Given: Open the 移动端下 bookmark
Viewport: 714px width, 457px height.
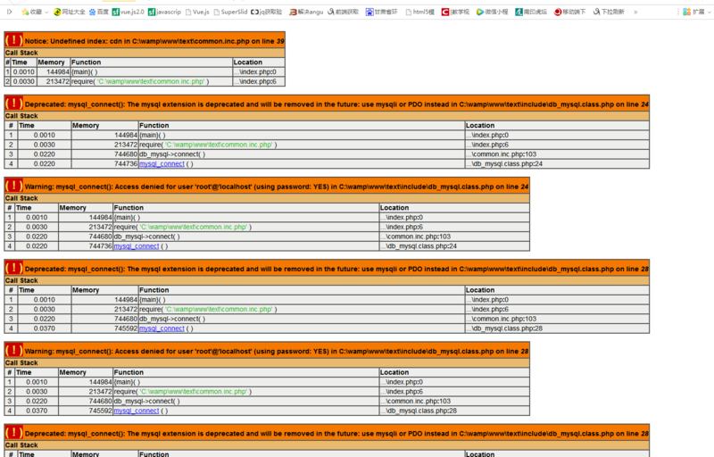Looking at the screenshot, I should (x=570, y=12).
